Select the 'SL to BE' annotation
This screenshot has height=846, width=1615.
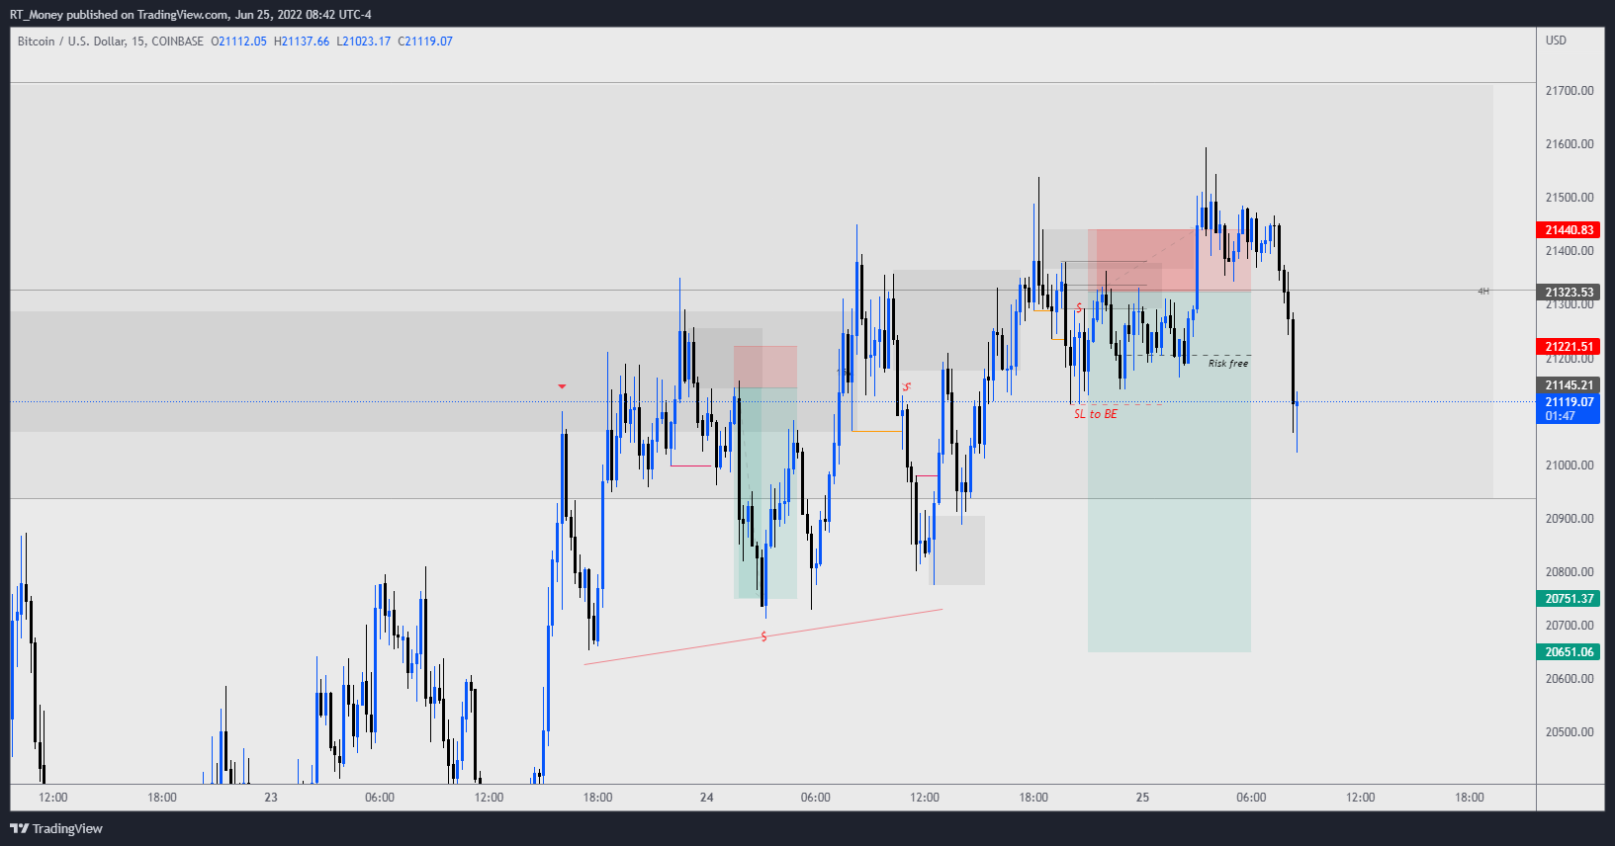click(x=1096, y=414)
